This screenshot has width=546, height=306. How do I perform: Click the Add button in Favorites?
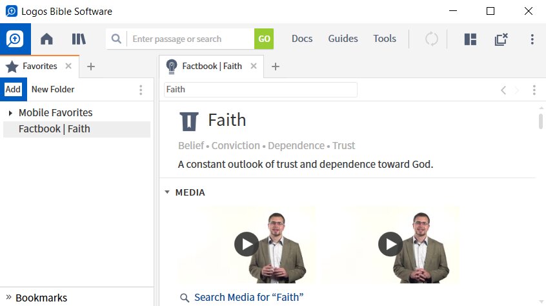pyautogui.click(x=14, y=90)
